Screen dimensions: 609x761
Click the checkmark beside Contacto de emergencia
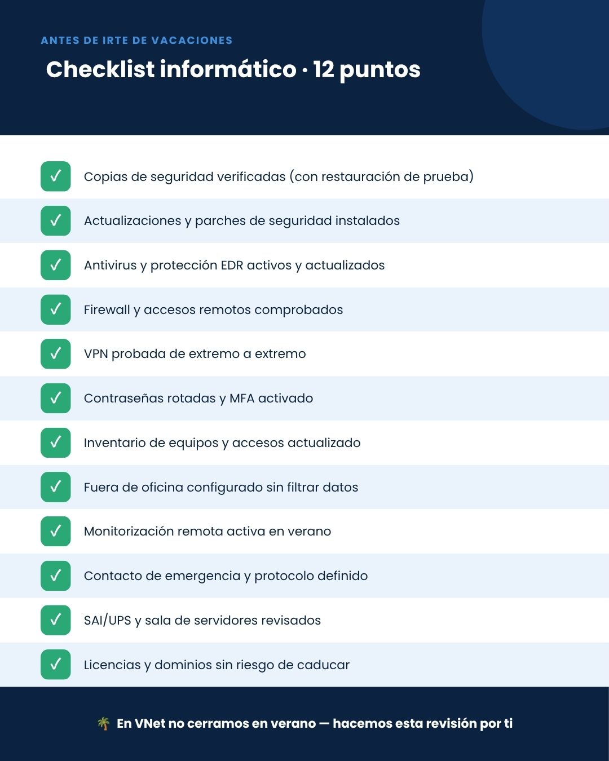click(55, 576)
